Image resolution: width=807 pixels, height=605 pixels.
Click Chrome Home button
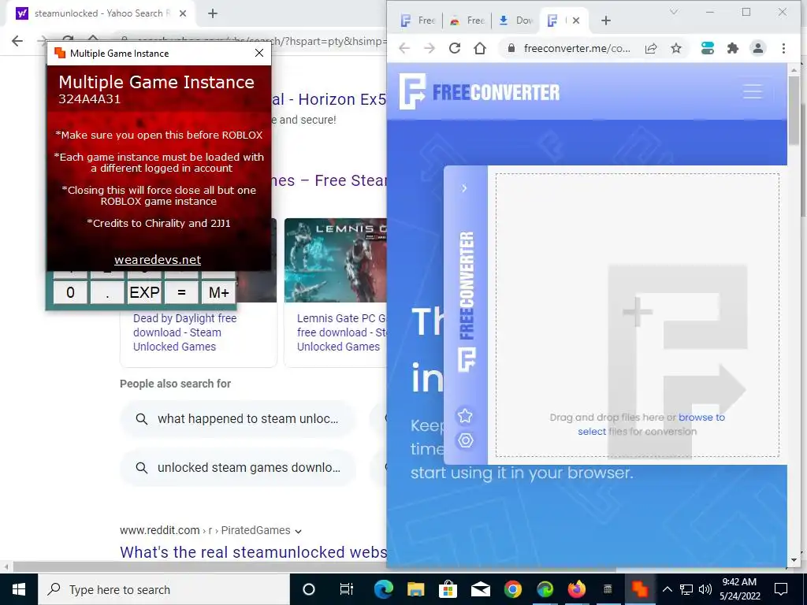(x=480, y=48)
